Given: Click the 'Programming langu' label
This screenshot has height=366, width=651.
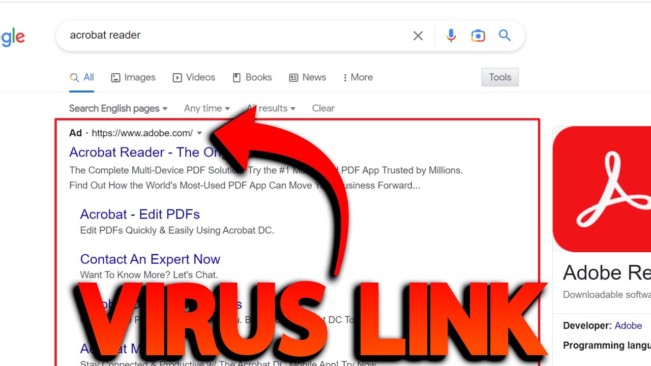Looking at the screenshot, I should [x=607, y=346].
